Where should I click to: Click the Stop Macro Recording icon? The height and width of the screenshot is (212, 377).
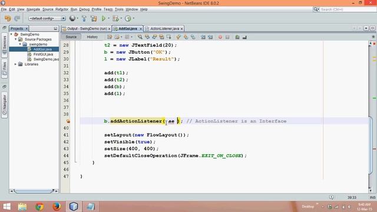(227, 37)
